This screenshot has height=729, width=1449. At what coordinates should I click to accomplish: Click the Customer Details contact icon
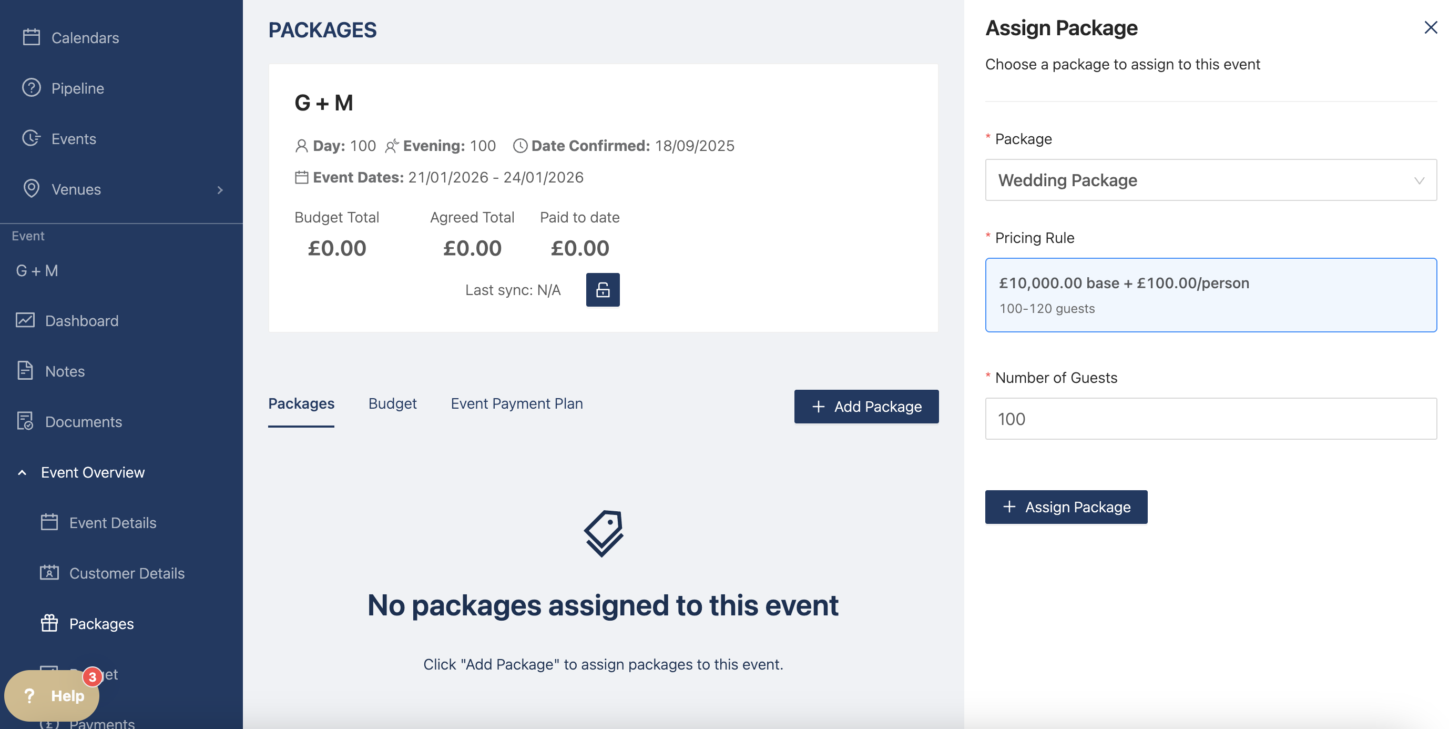[x=49, y=572]
